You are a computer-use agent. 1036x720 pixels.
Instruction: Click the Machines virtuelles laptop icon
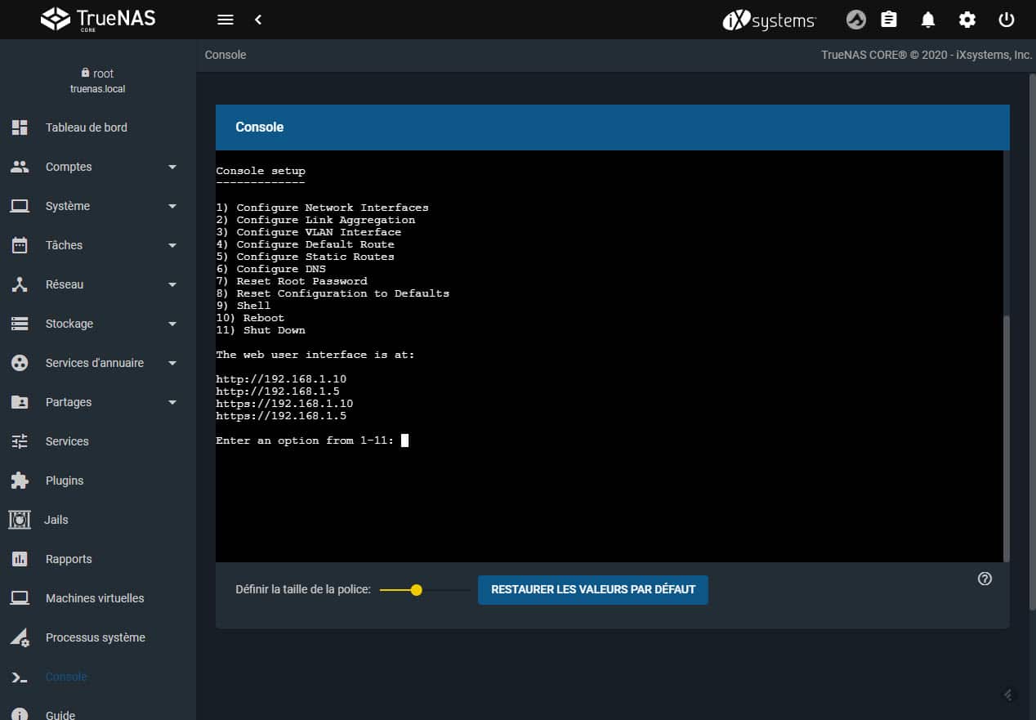pos(20,598)
